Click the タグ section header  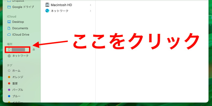coord(10,65)
